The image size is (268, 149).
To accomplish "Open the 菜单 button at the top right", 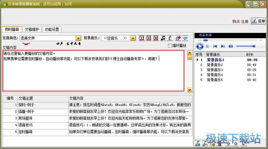I will tap(258, 21).
